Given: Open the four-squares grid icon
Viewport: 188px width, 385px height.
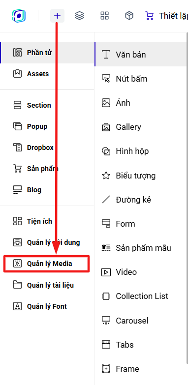Looking at the screenshot, I should [104, 16].
